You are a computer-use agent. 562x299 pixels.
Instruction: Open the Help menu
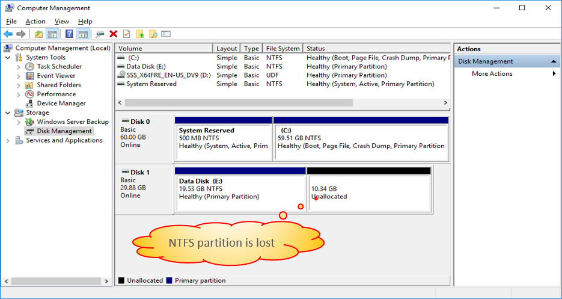point(85,22)
